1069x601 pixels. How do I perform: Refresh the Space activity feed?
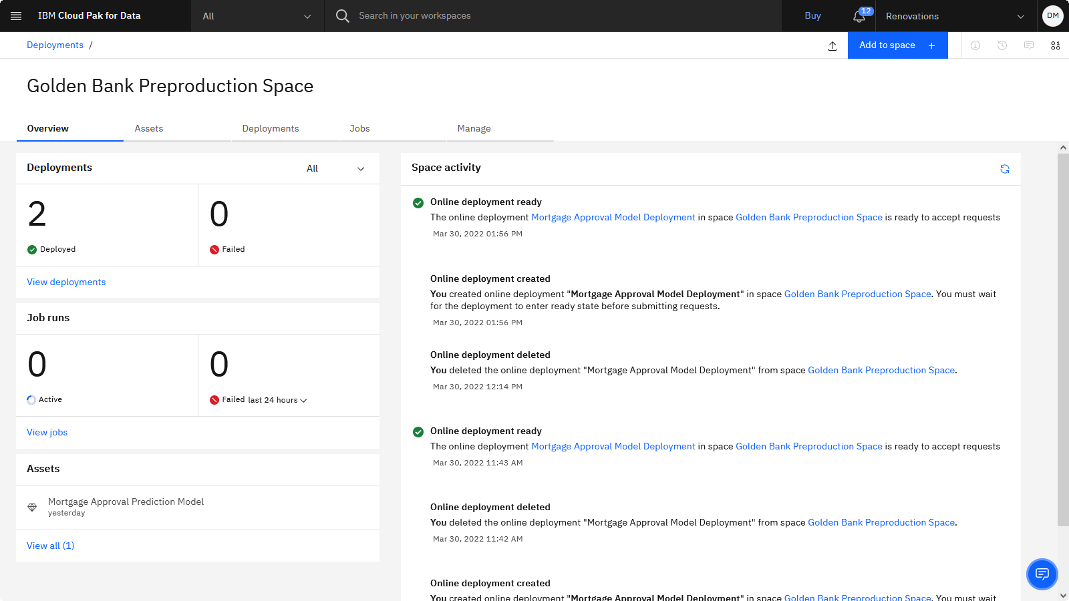pyautogui.click(x=1005, y=169)
